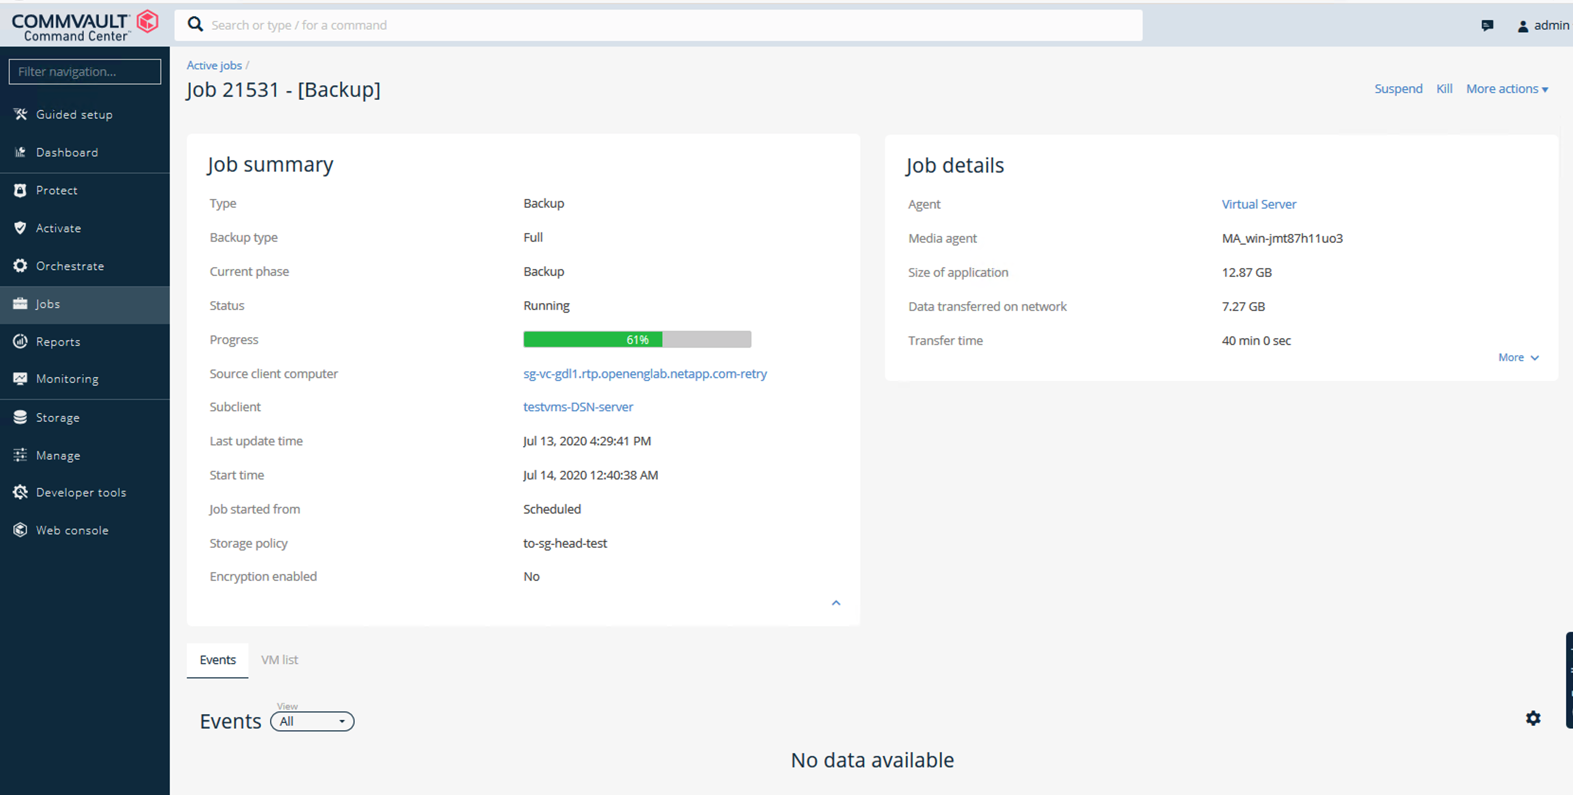Click the Storage database icon
1573x795 pixels.
20,417
